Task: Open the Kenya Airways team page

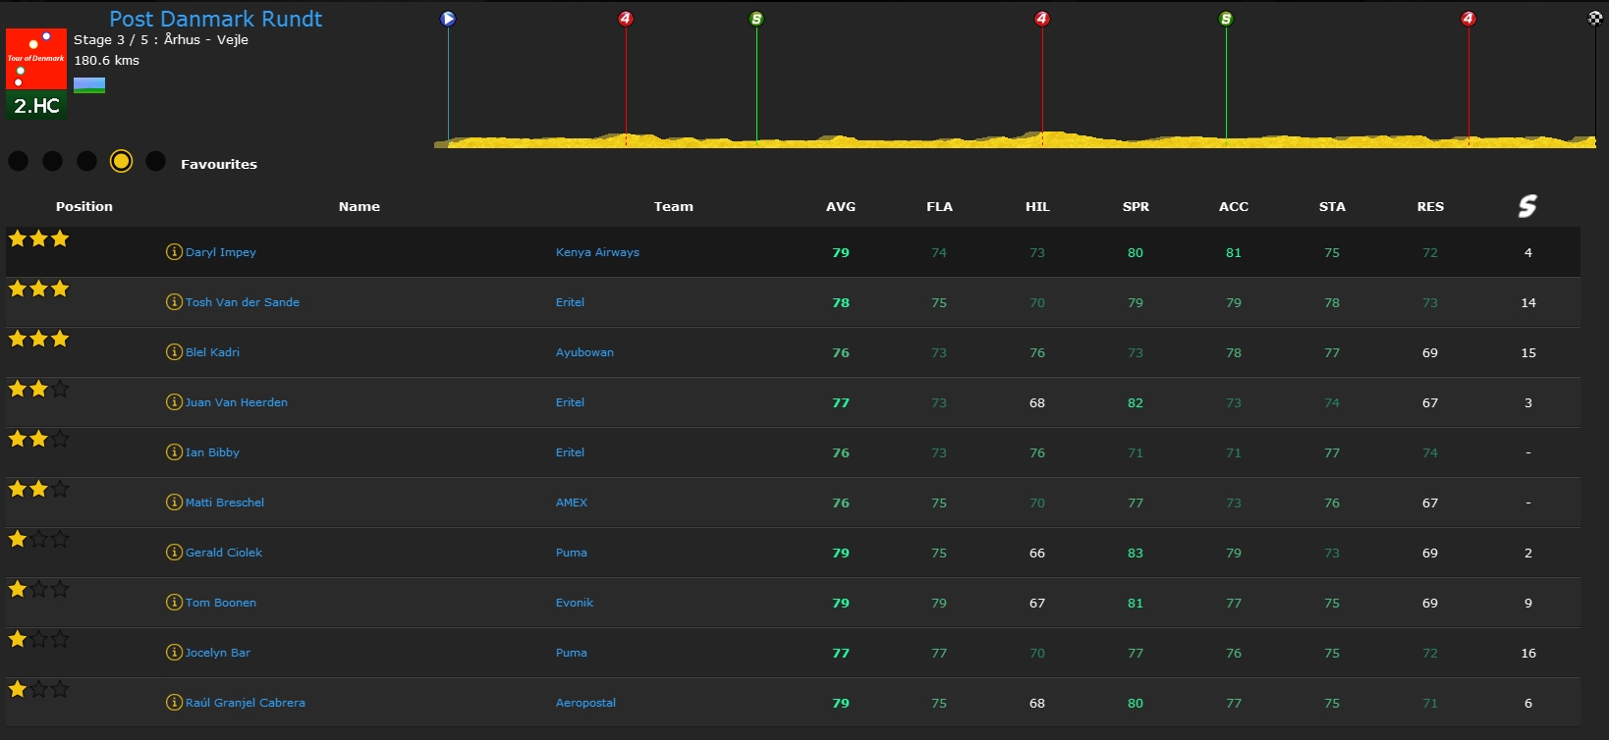Action: (x=597, y=252)
